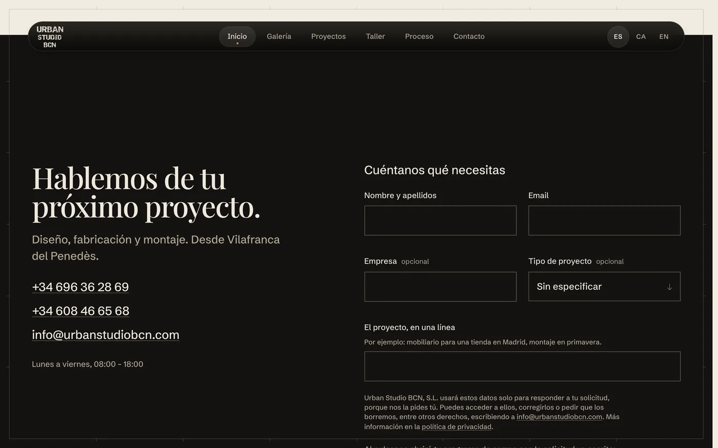
Task: Click the subtitle Diseño, fabricación y montaje
Action: 156,248
